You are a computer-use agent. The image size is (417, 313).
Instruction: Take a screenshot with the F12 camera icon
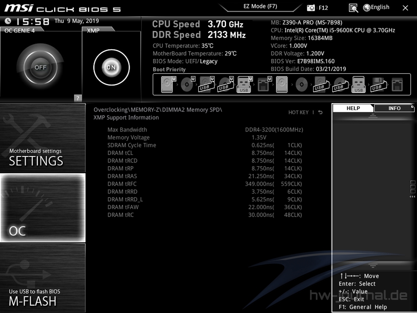(x=311, y=8)
